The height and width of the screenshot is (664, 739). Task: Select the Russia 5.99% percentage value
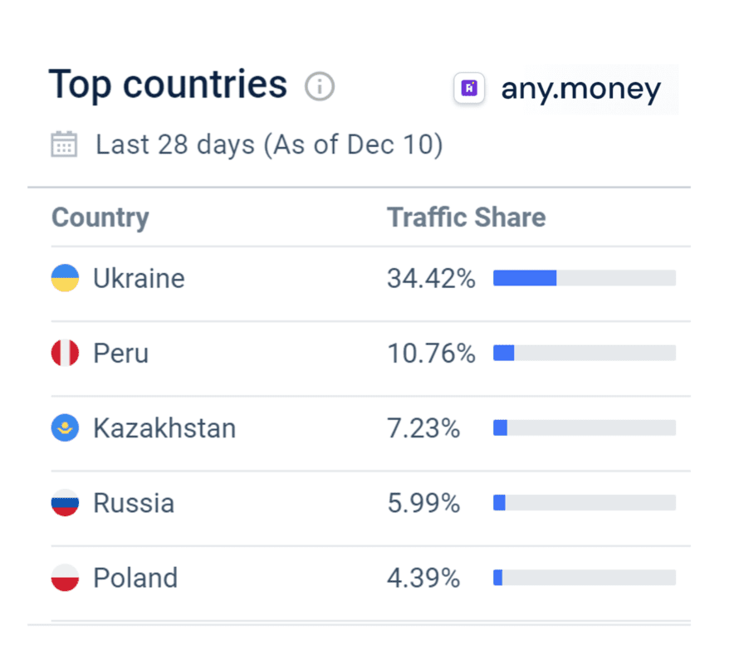tap(423, 503)
